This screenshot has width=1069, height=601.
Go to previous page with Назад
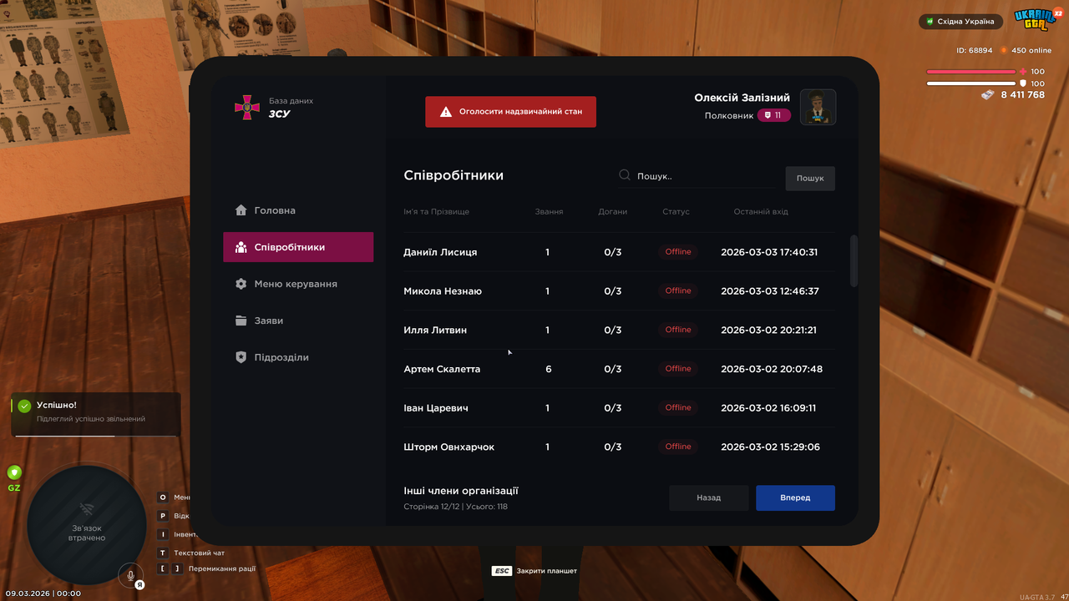point(708,497)
